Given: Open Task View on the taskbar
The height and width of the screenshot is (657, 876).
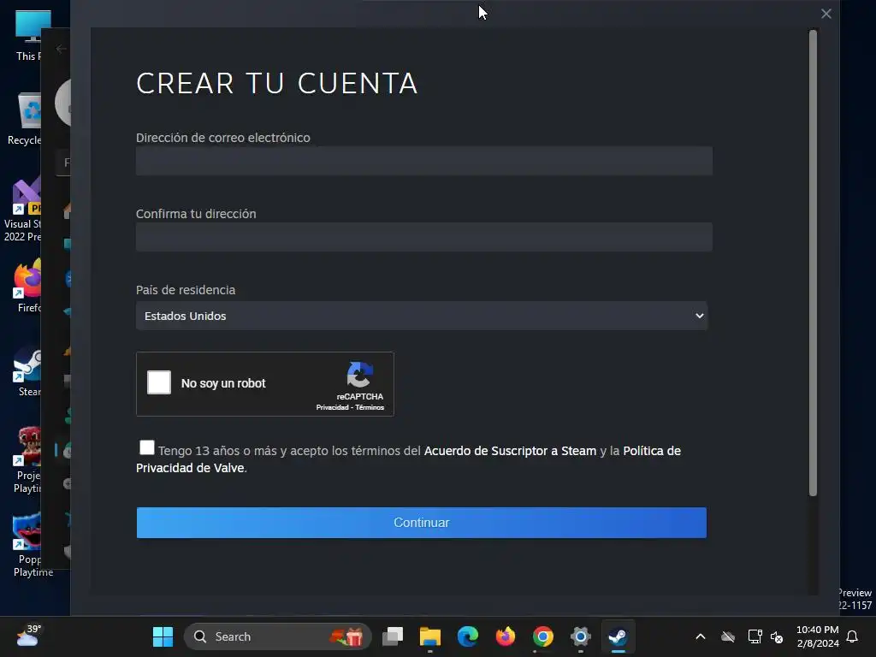Looking at the screenshot, I should [393, 636].
